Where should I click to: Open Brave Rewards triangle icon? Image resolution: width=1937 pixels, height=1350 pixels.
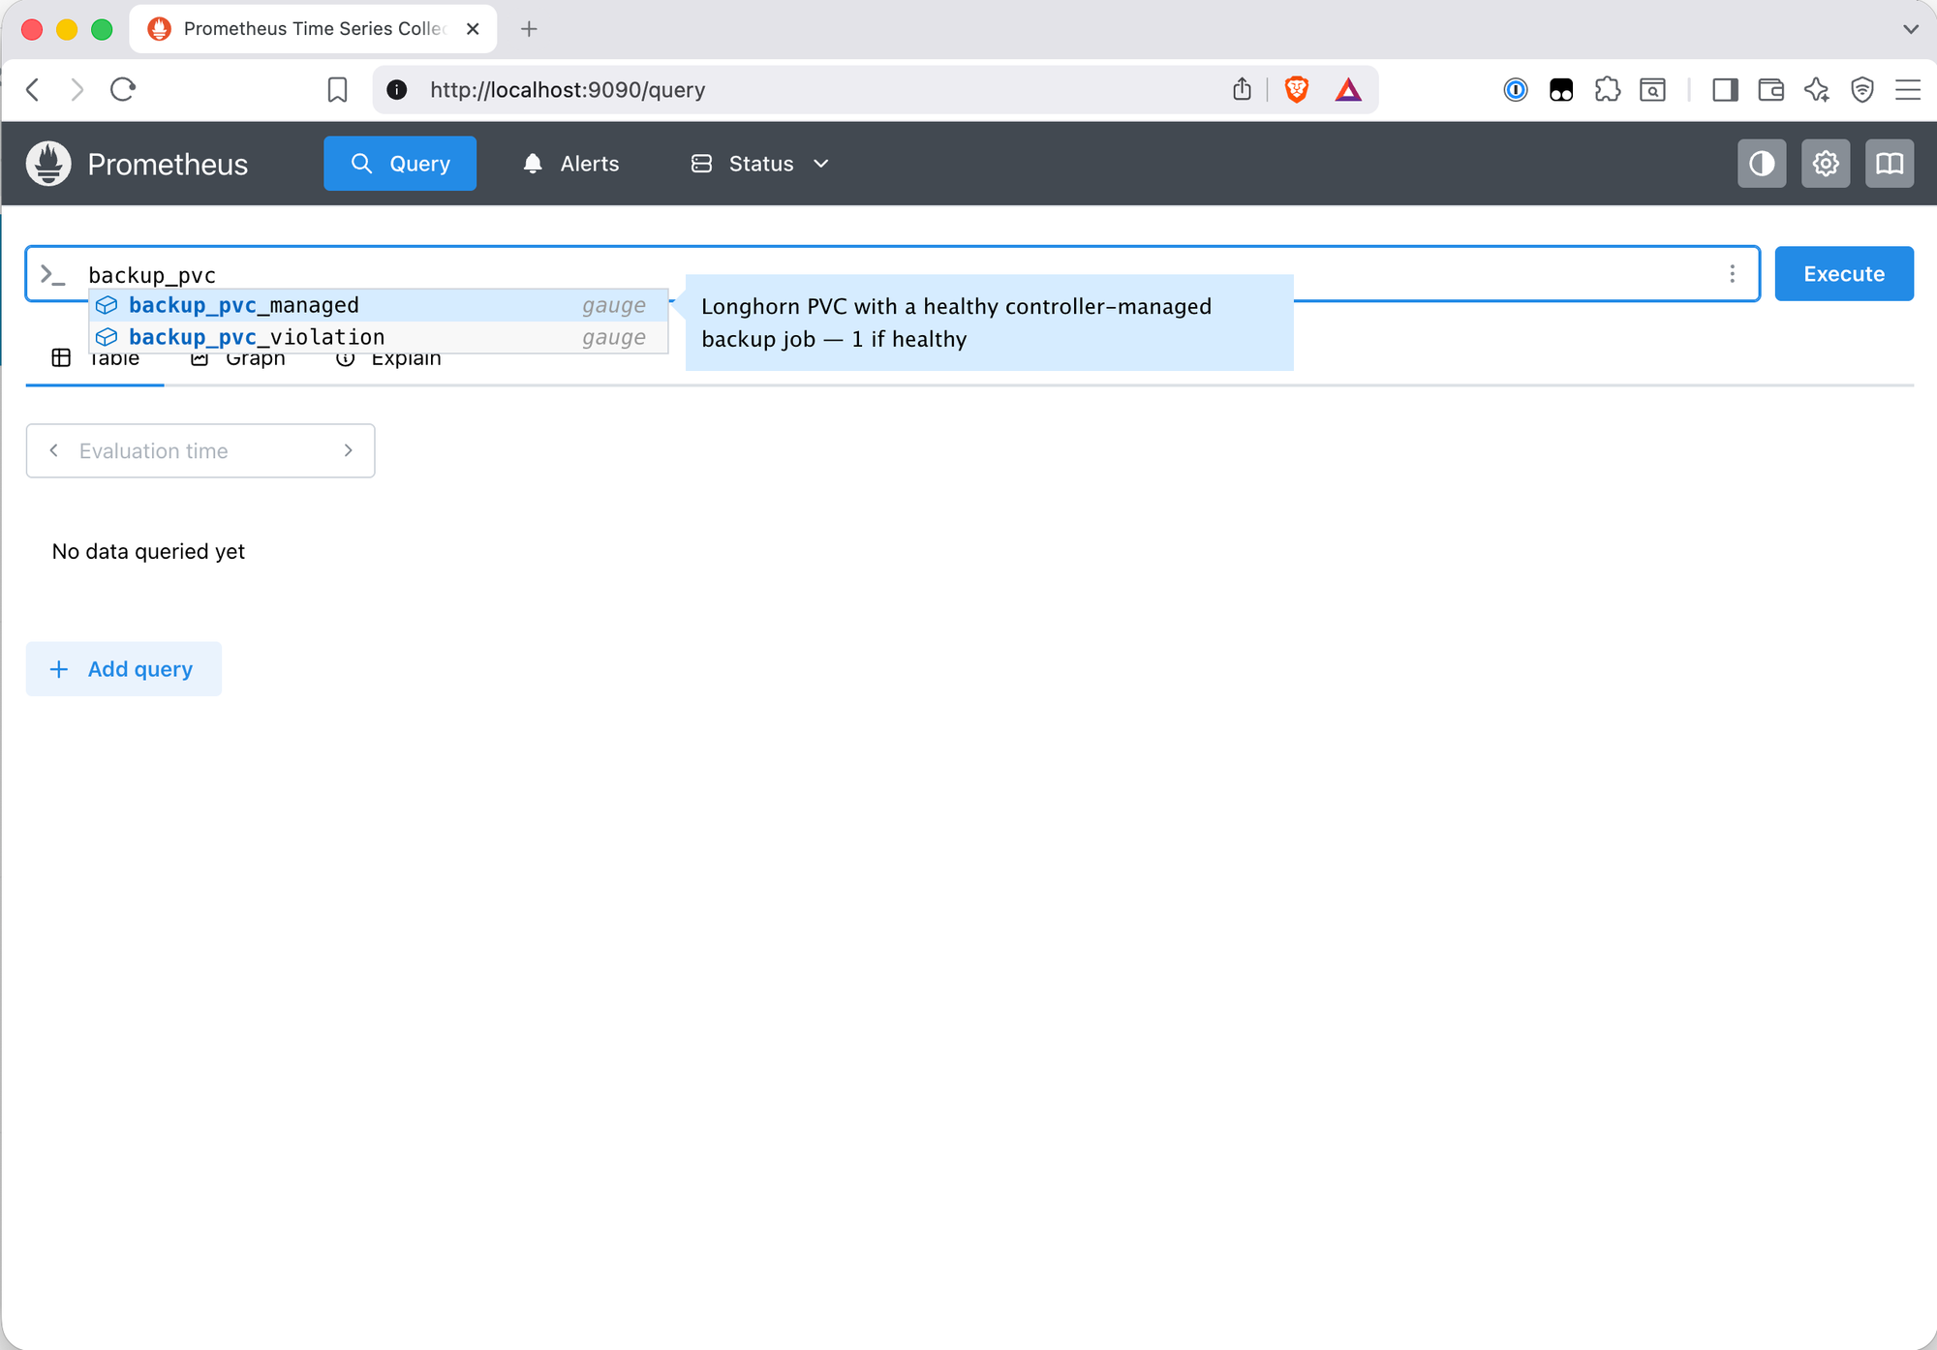point(1348,90)
